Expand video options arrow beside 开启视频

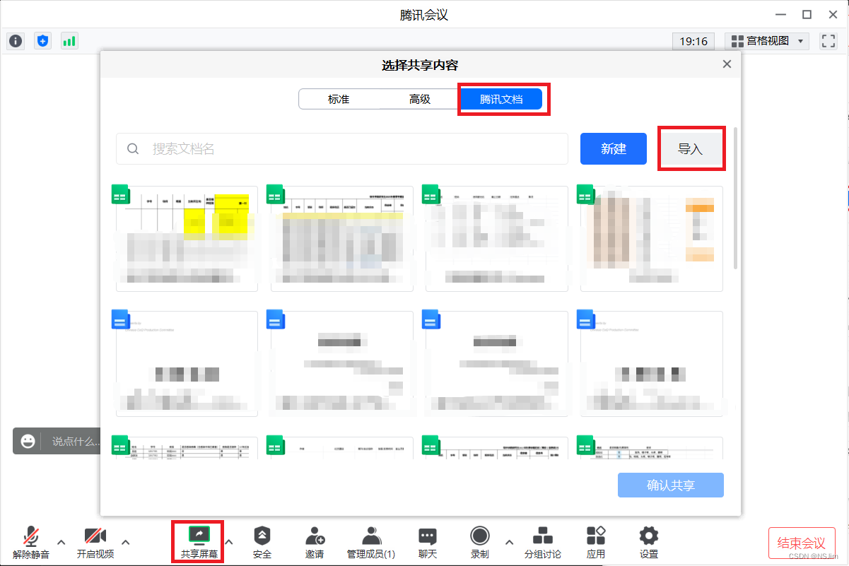click(126, 542)
